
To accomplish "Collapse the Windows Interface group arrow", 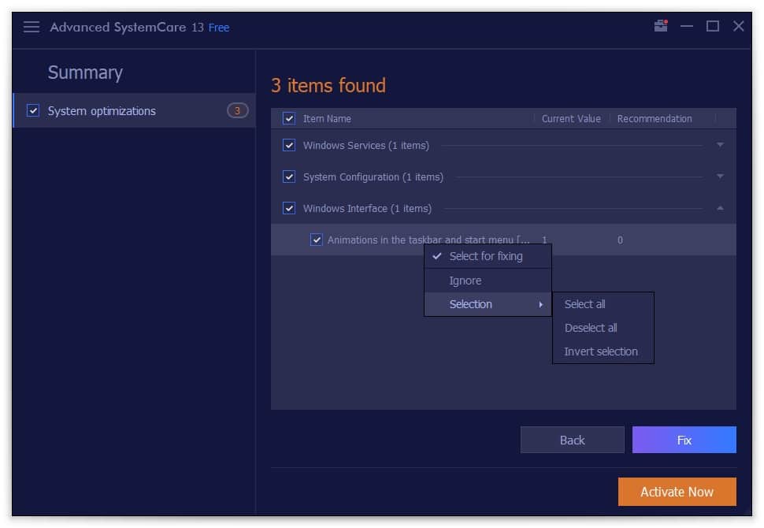I will (x=720, y=208).
